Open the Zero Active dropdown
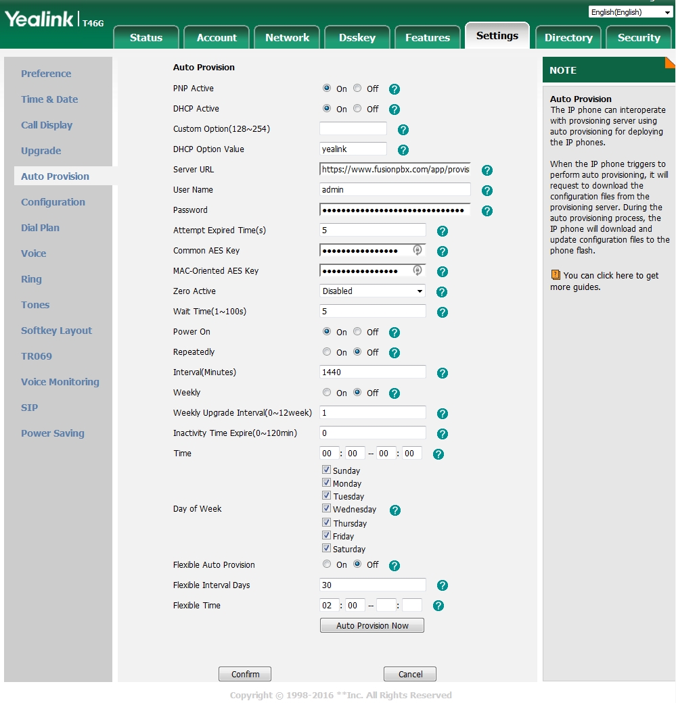The width and height of the screenshot is (676, 703). (x=372, y=291)
